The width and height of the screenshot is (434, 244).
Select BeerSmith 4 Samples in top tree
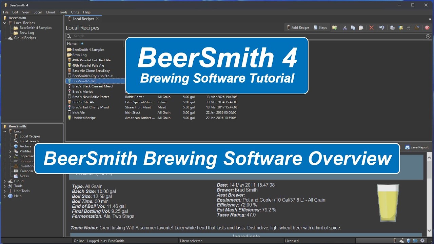(x=35, y=28)
